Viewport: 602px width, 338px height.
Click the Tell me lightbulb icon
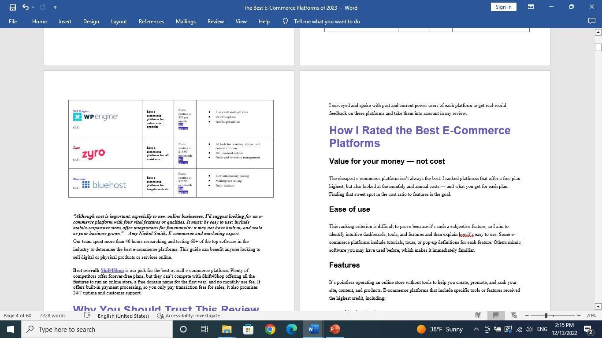285,21
